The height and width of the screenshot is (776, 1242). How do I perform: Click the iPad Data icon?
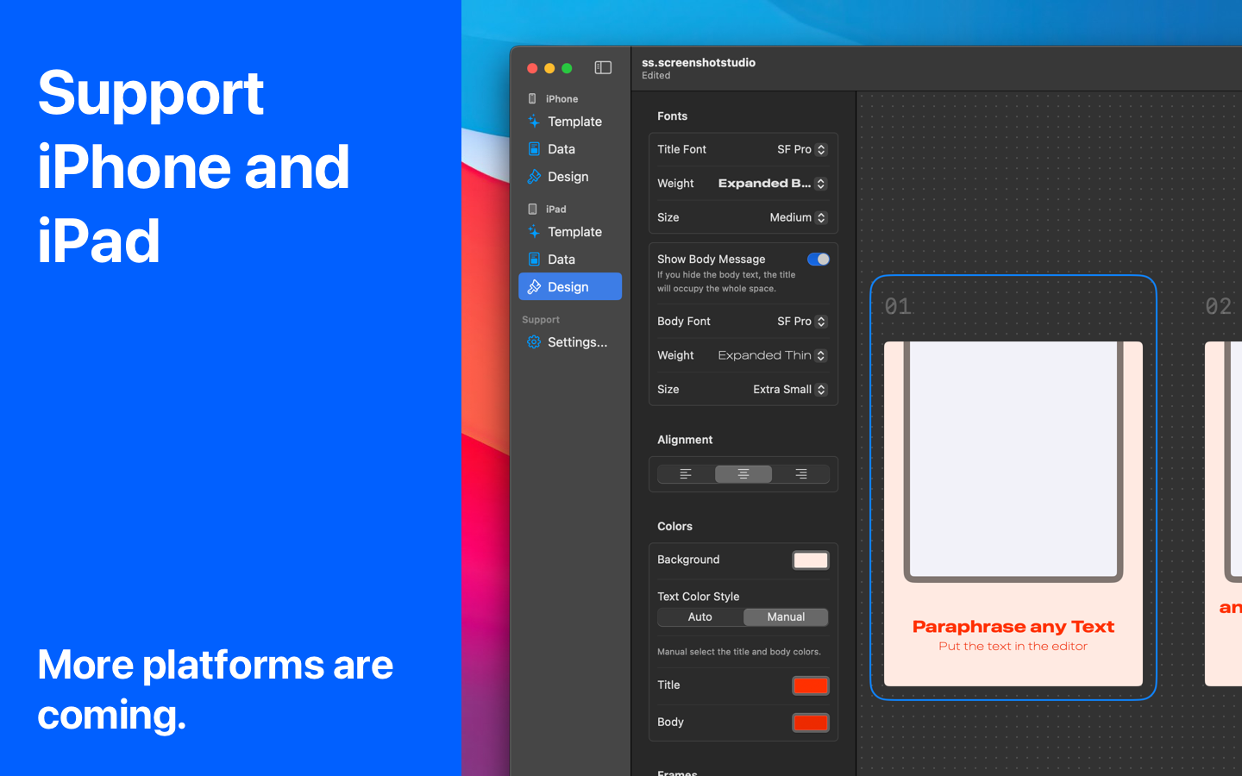[x=534, y=260]
